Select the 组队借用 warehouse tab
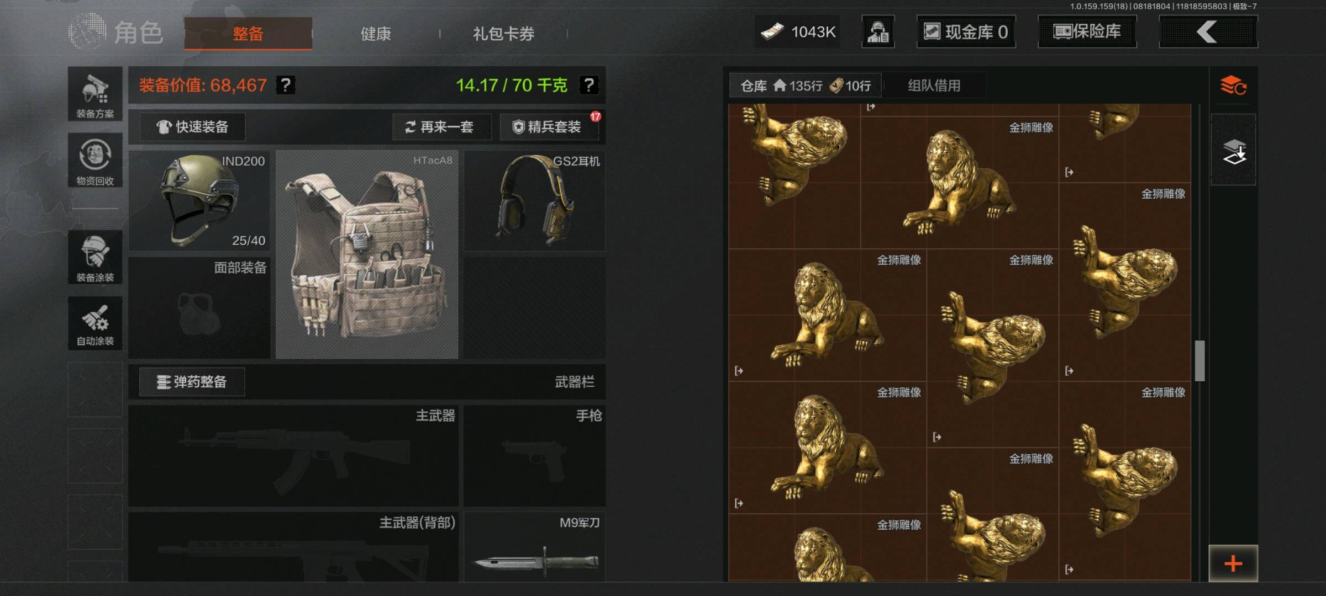The image size is (1326, 596). [934, 86]
